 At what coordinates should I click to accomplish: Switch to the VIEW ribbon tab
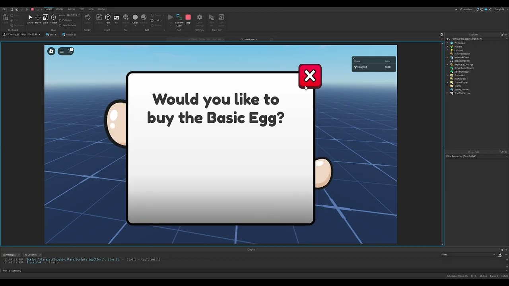(x=91, y=9)
